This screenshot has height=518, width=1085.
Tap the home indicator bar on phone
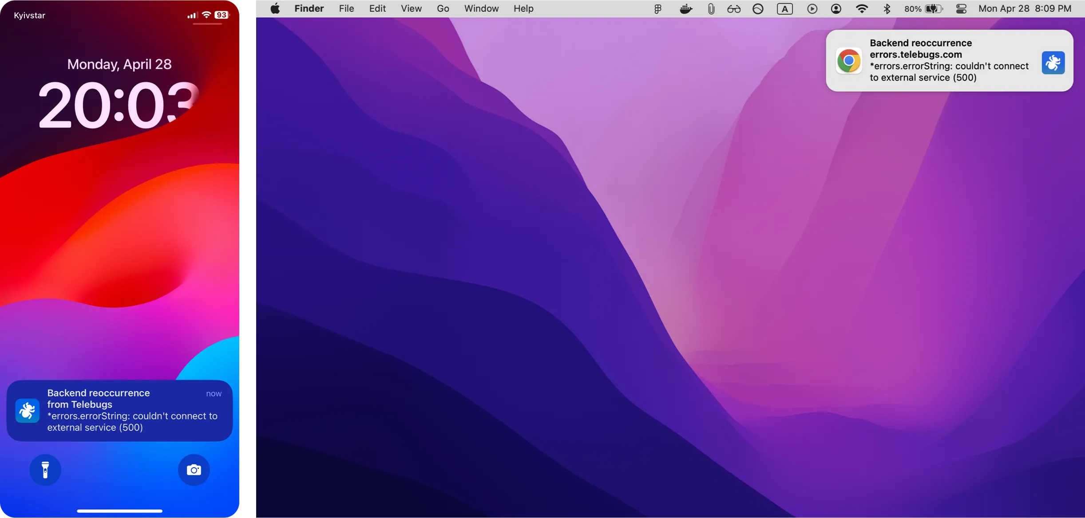point(120,511)
